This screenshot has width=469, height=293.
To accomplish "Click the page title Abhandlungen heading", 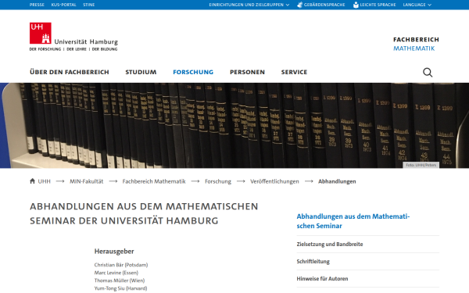I will pos(144,213).
